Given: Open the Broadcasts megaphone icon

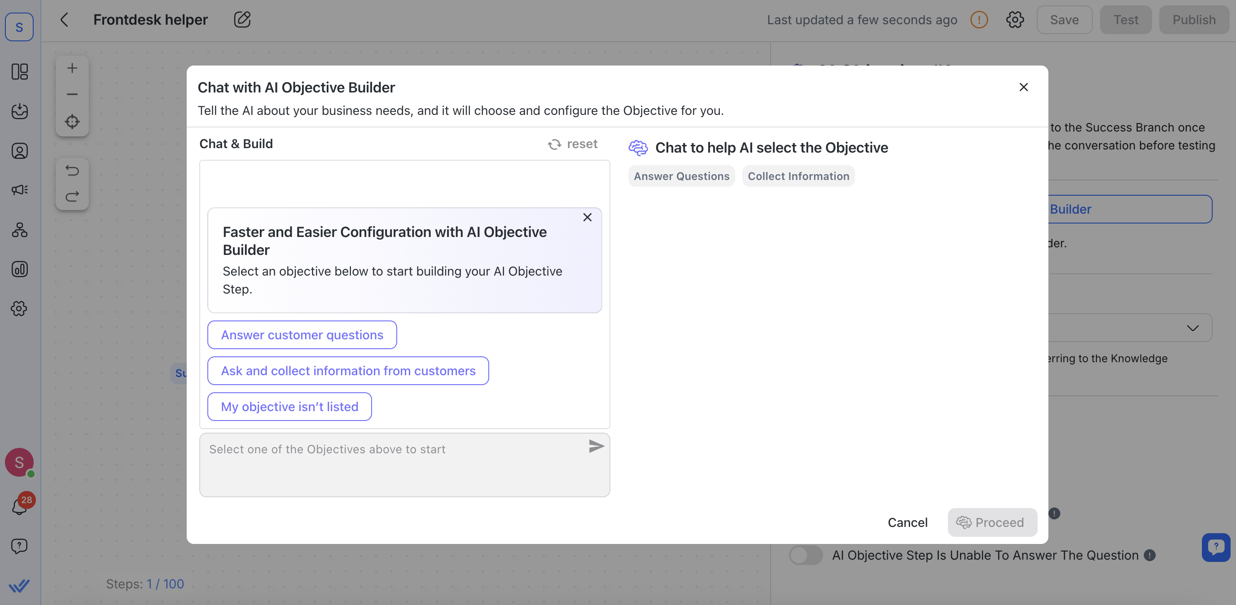Looking at the screenshot, I should (19, 190).
